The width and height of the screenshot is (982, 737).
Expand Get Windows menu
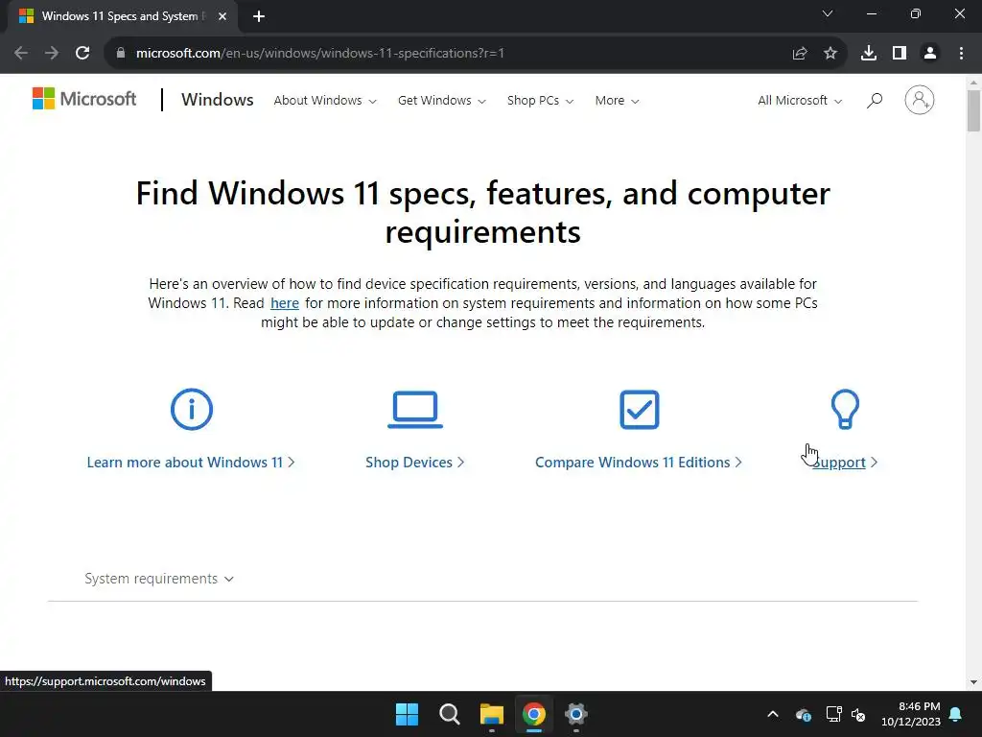coord(441,100)
